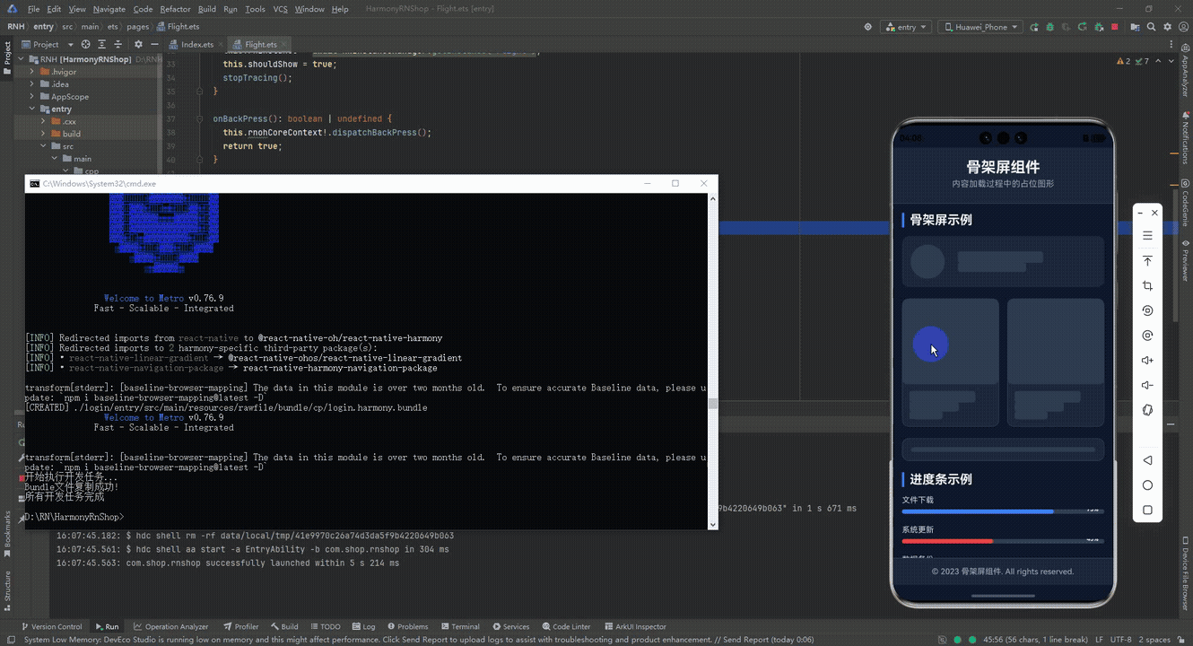The width and height of the screenshot is (1193, 646).
Task: Open the emulator toolbar hamburger menu
Action: click(x=1147, y=236)
